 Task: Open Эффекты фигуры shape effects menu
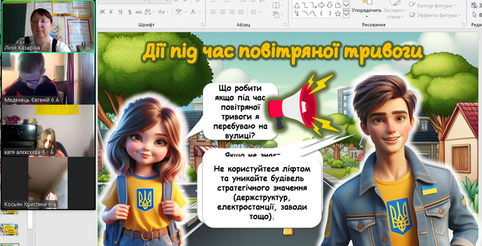pos(435,15)
